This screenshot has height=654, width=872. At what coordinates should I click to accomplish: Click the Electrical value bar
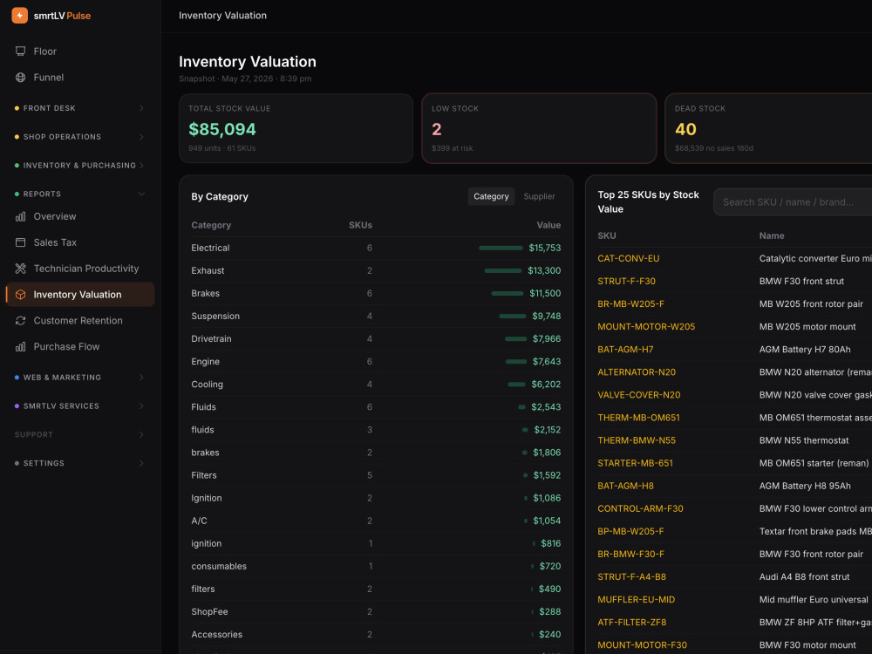click(x=501, y=248)
